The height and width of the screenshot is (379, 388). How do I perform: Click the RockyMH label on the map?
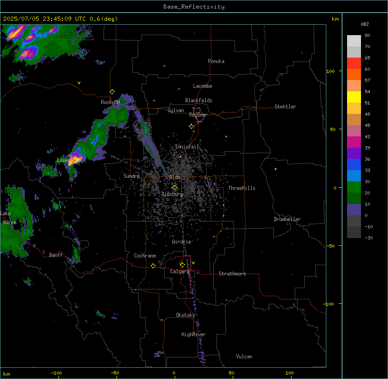[x=110, y=102]
